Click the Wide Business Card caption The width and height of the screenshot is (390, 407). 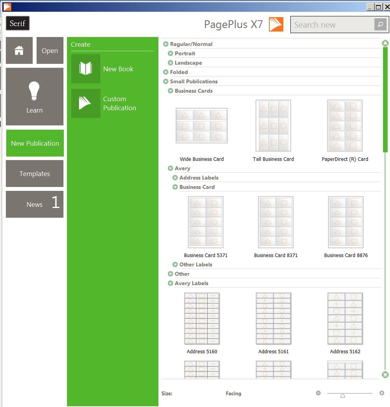point(202,159)
